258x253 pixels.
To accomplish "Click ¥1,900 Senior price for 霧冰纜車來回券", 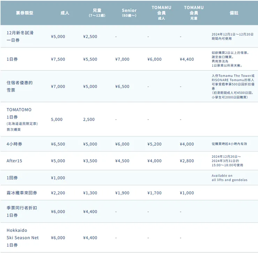I will pyautogui.click(x=122, y=193).
